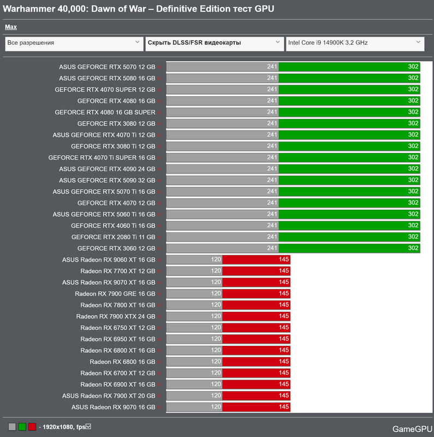Click the X next to GEFORCE RTX 4080 16 GB
434x437 pixels.
coord(159,101)
